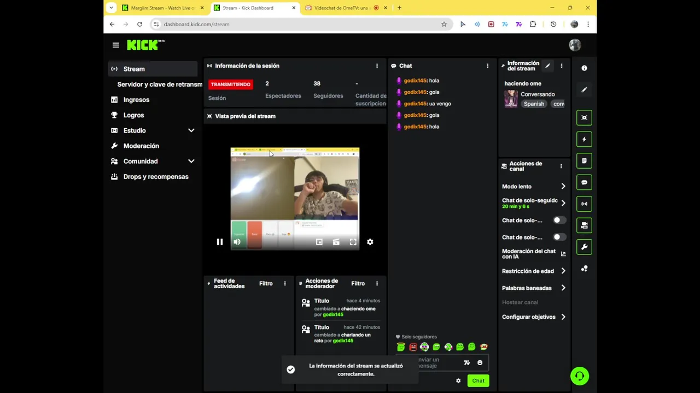Mute the stream preview volume
This screenshot has height=393, width=700.
[x=237, y=242]
